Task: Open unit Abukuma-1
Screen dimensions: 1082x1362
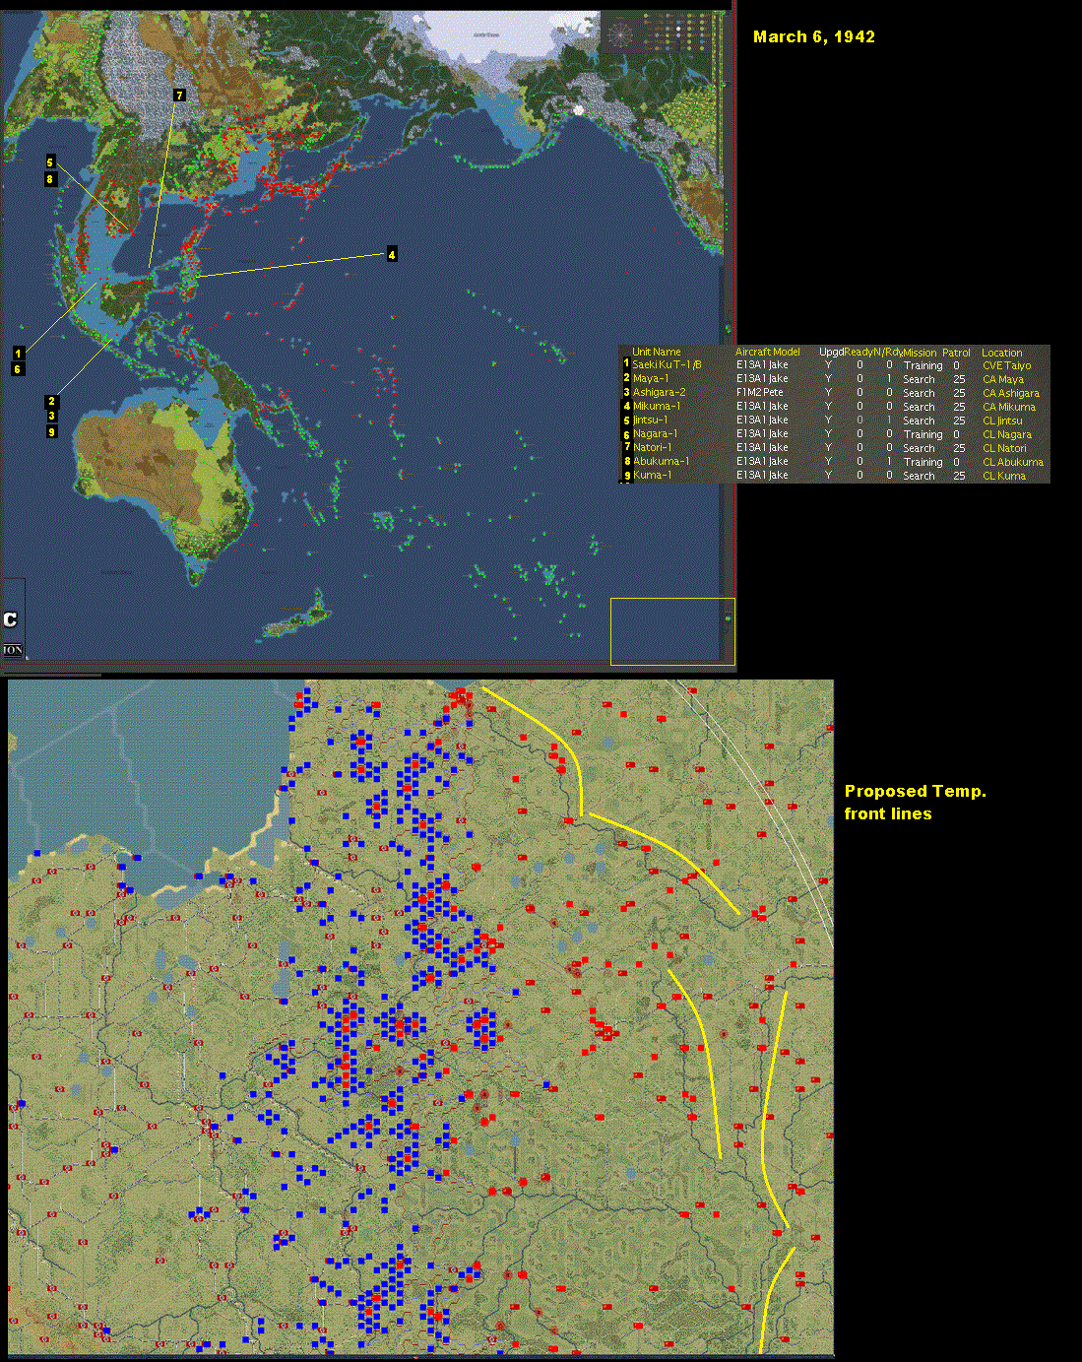Action: (661, 461)
